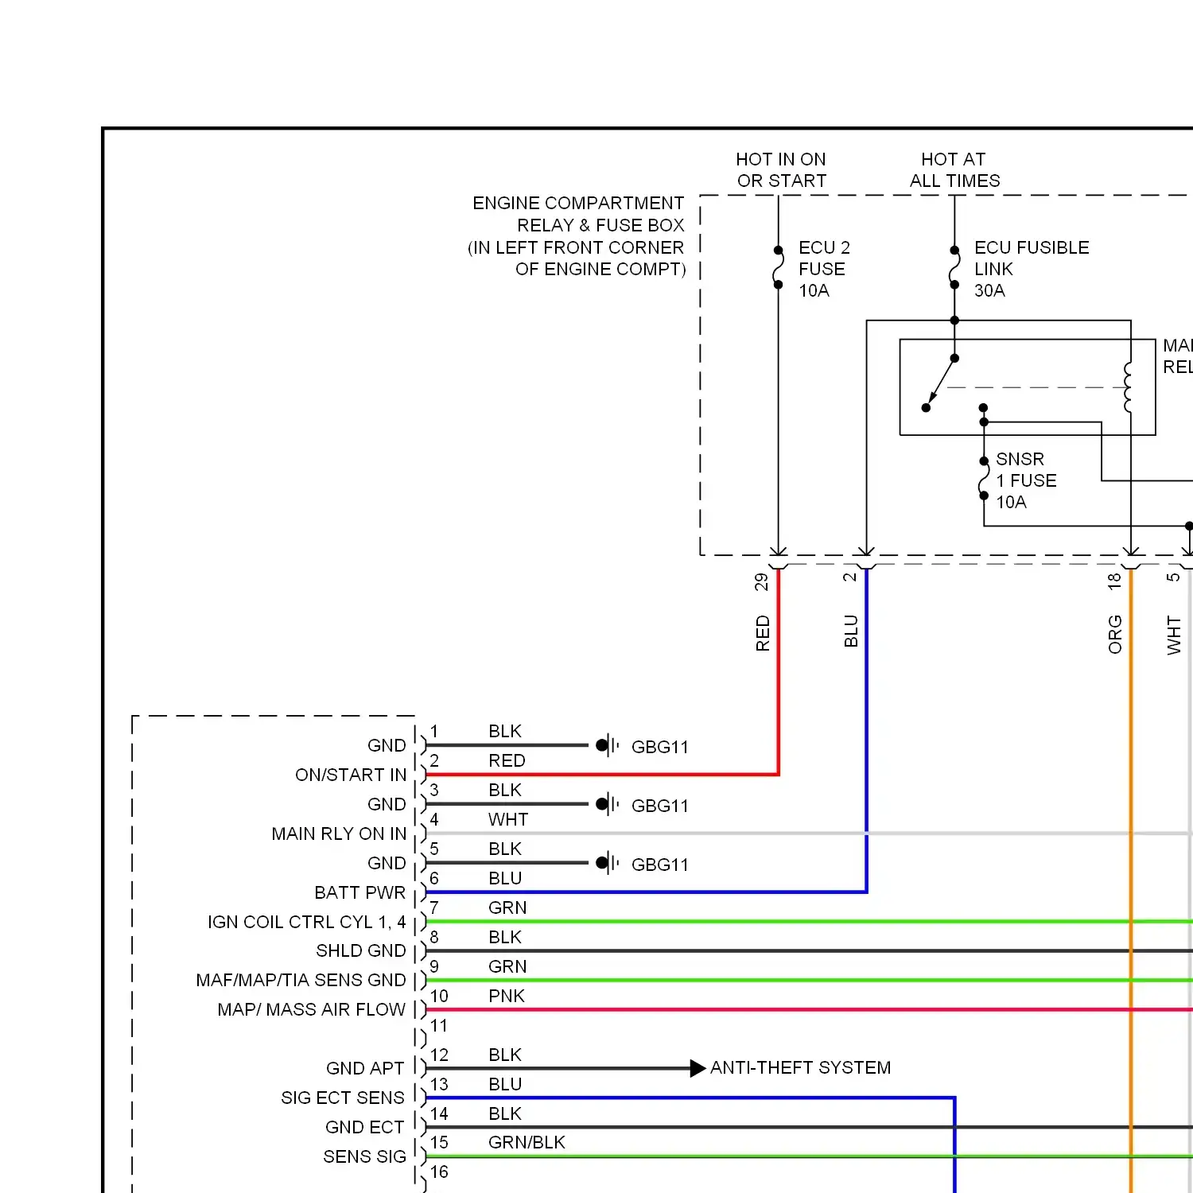Click the ECU FUSIBLE LINK 30A label
Viewport: 1193px width, 1193px height.
pos(1032,269)
